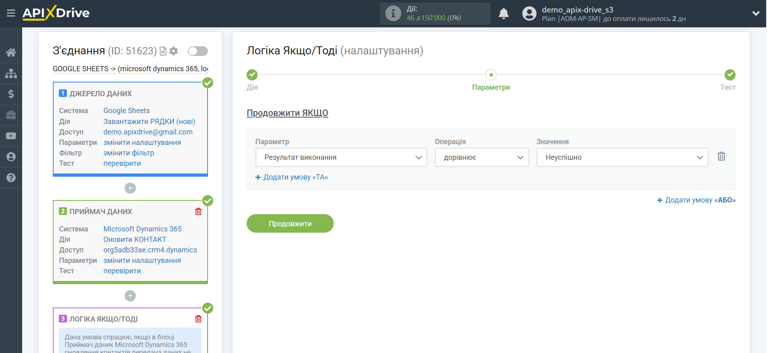Click the Продовжити ЯКЩО heading
Screen dimensions: 767x353
287,113
